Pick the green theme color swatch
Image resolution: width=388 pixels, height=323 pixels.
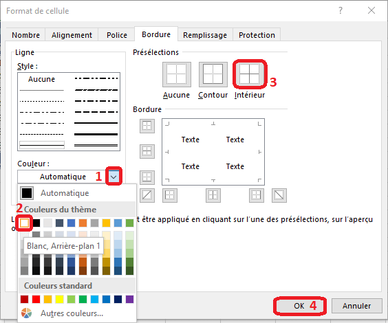(129, 223)
